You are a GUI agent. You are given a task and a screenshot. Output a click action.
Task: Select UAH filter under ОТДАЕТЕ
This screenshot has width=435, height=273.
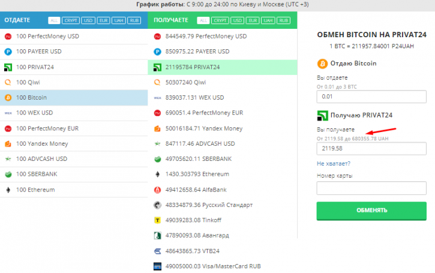click(x=119, y=20)
